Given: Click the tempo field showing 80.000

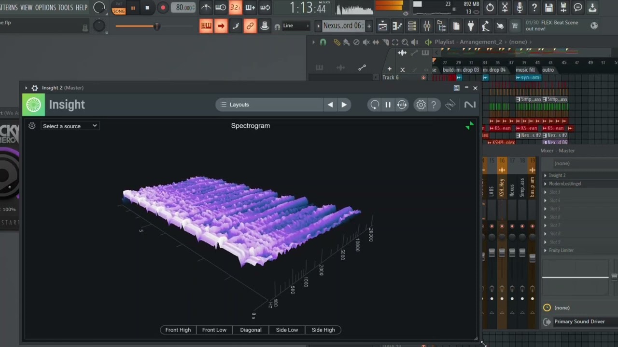Looking at the screenshot, I should click(x=183, y=8).
